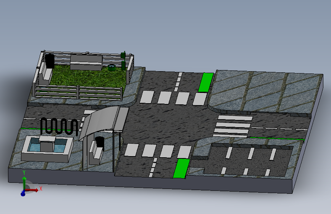This screenshot has width=331, height=214.
Task: Click the red "X" triad label
Action: [41, 188]
